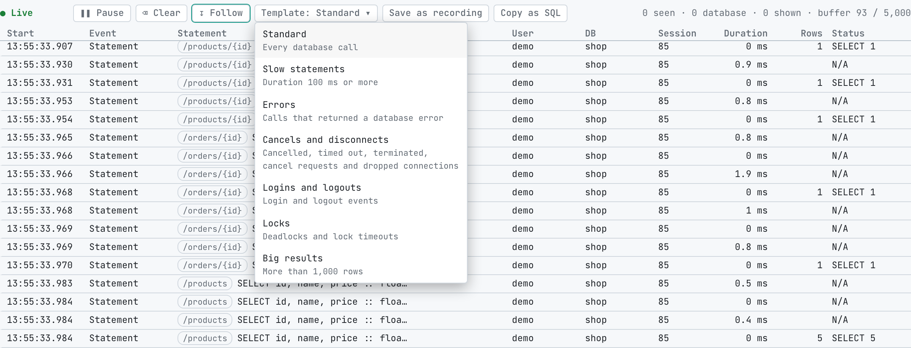Click the buffer 93 / 5,000 counter
This screenshot has width=911, height=348.
coord(864,13)
